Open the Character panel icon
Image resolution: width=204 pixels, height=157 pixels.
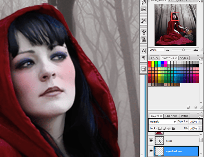point(143,51)
